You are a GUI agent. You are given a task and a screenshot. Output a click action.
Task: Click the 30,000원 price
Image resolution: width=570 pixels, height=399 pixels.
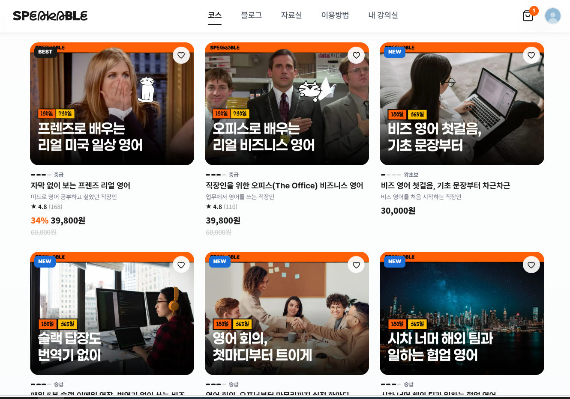click(398, 211)
